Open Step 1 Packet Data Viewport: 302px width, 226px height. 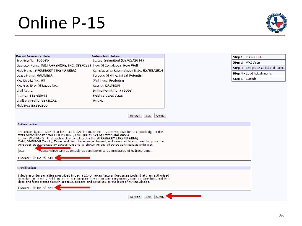258,57
